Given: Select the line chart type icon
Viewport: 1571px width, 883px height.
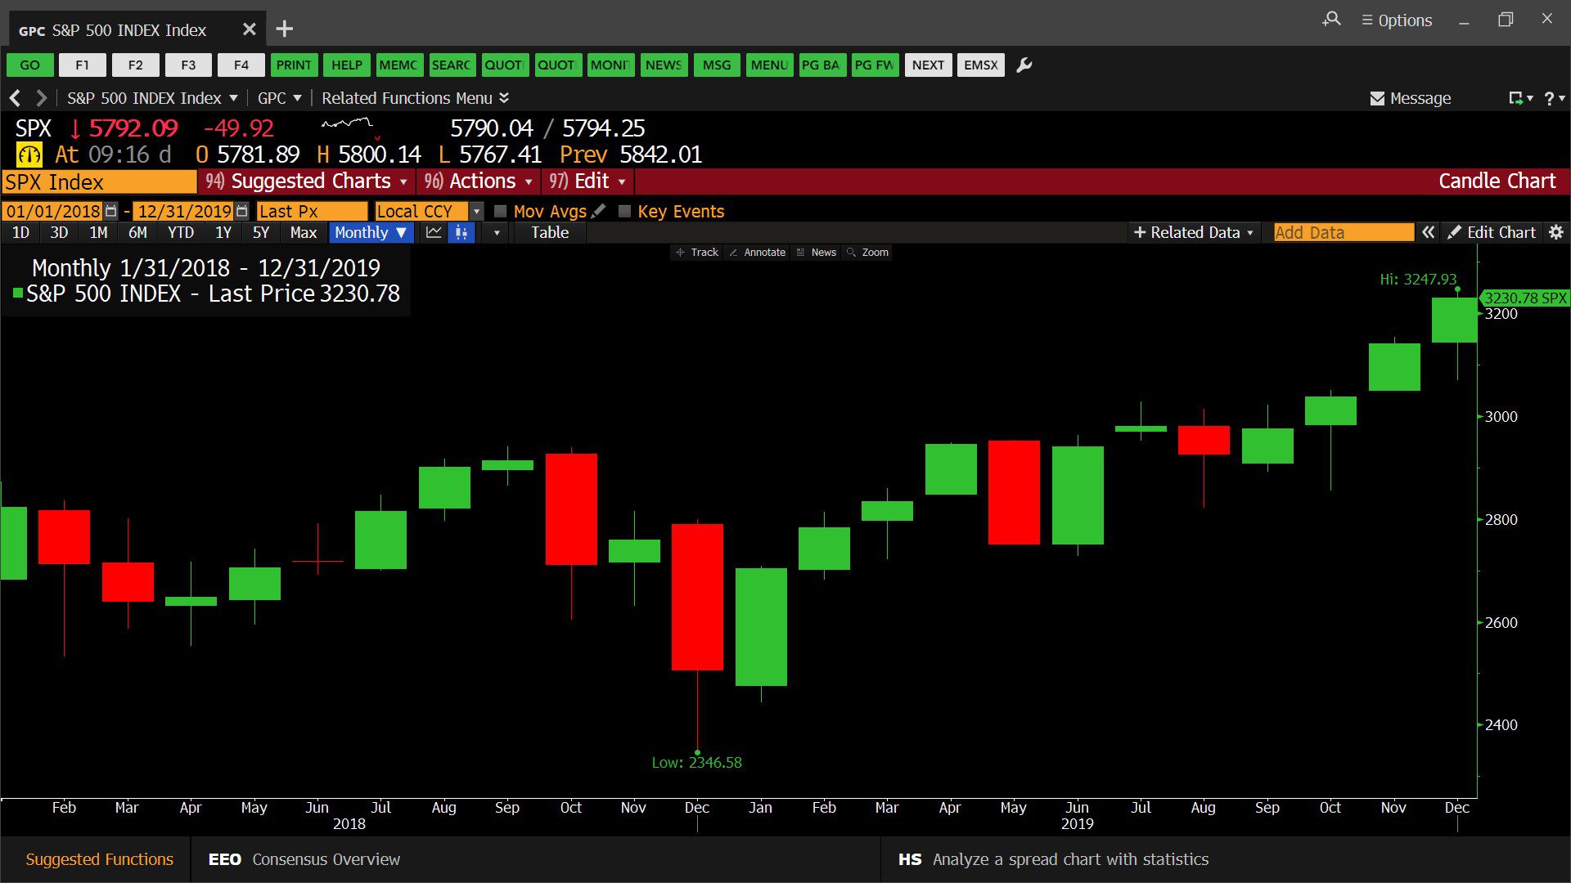Looking at the screenshot, I should [434, 233].
